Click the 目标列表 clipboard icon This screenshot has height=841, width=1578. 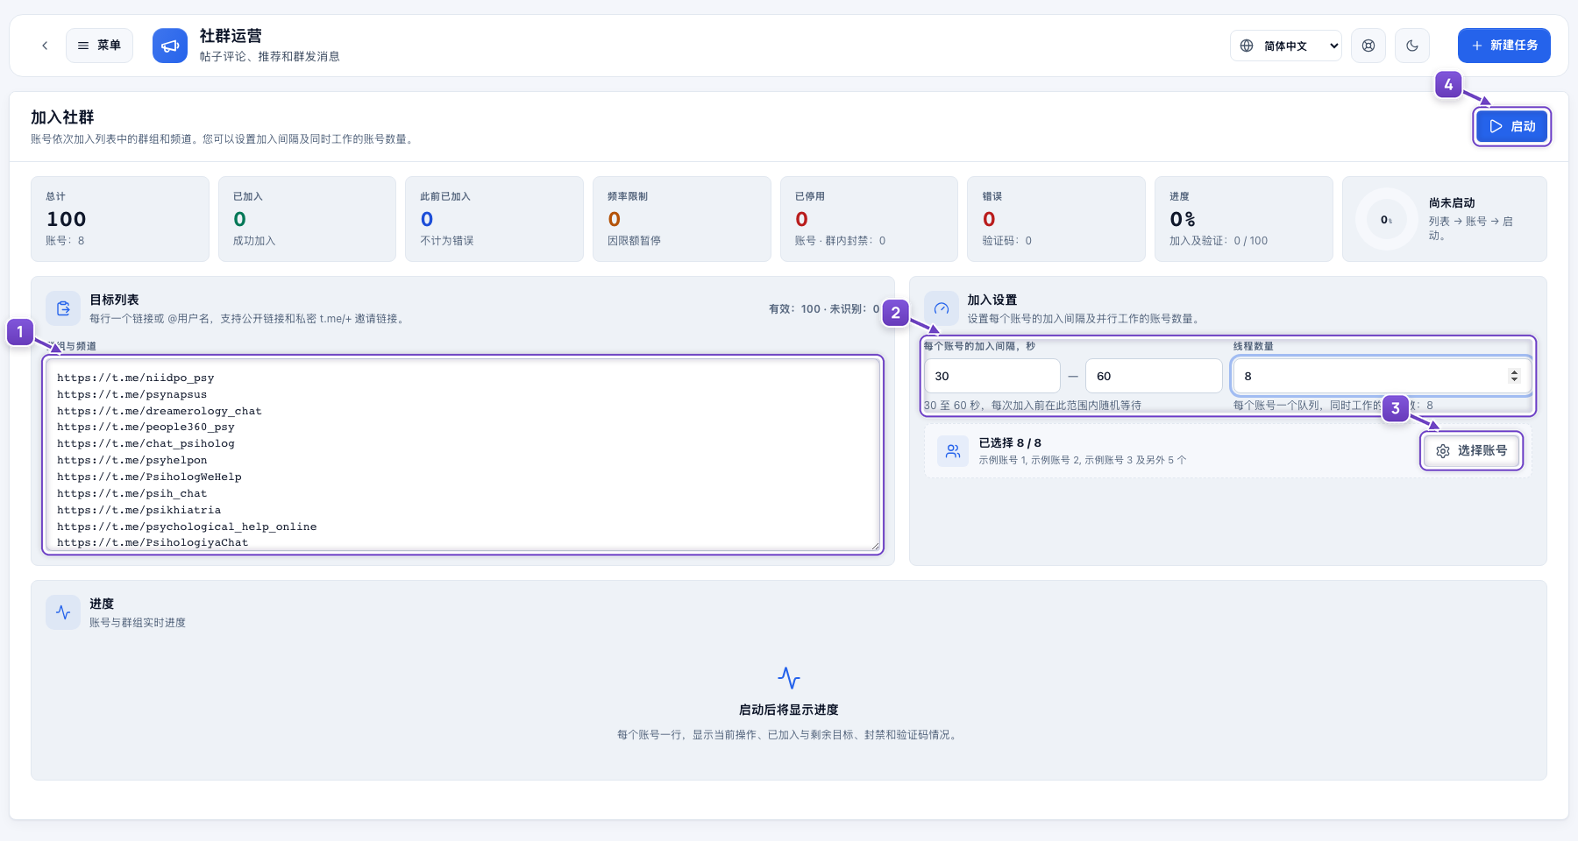point(63,308)
